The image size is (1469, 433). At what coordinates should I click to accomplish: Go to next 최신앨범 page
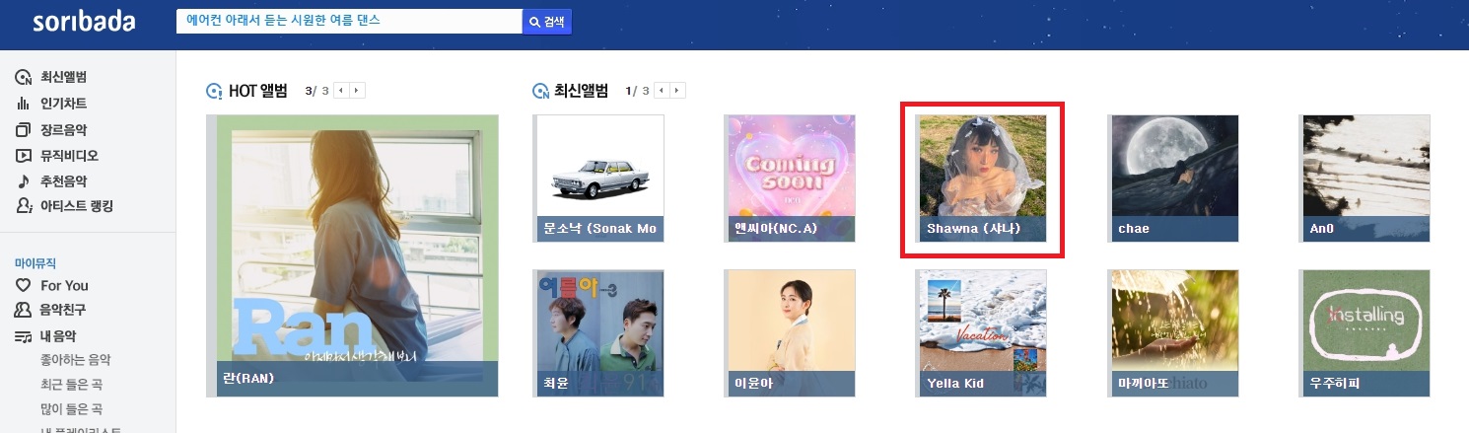[x=677, y=91]
